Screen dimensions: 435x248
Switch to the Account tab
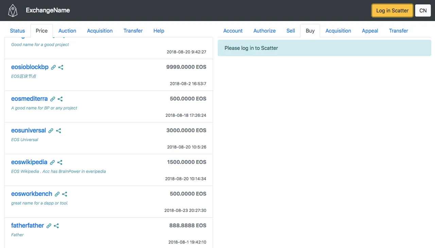(x=233, y=31)
